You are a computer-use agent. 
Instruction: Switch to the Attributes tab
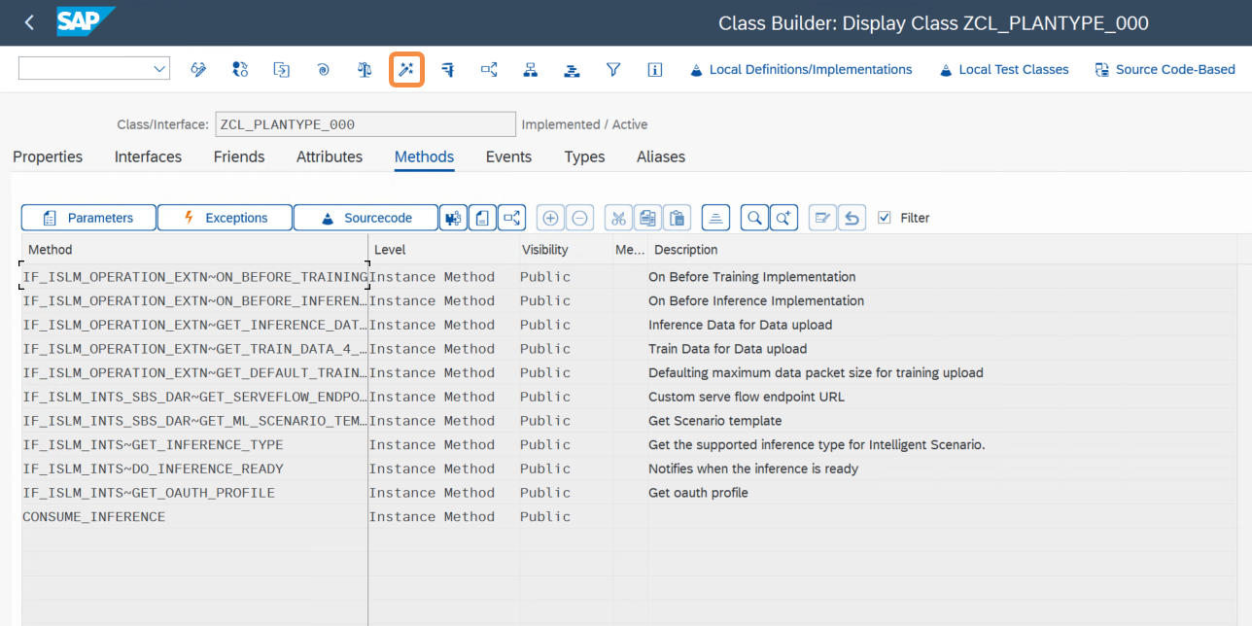(x=330, y=156)
